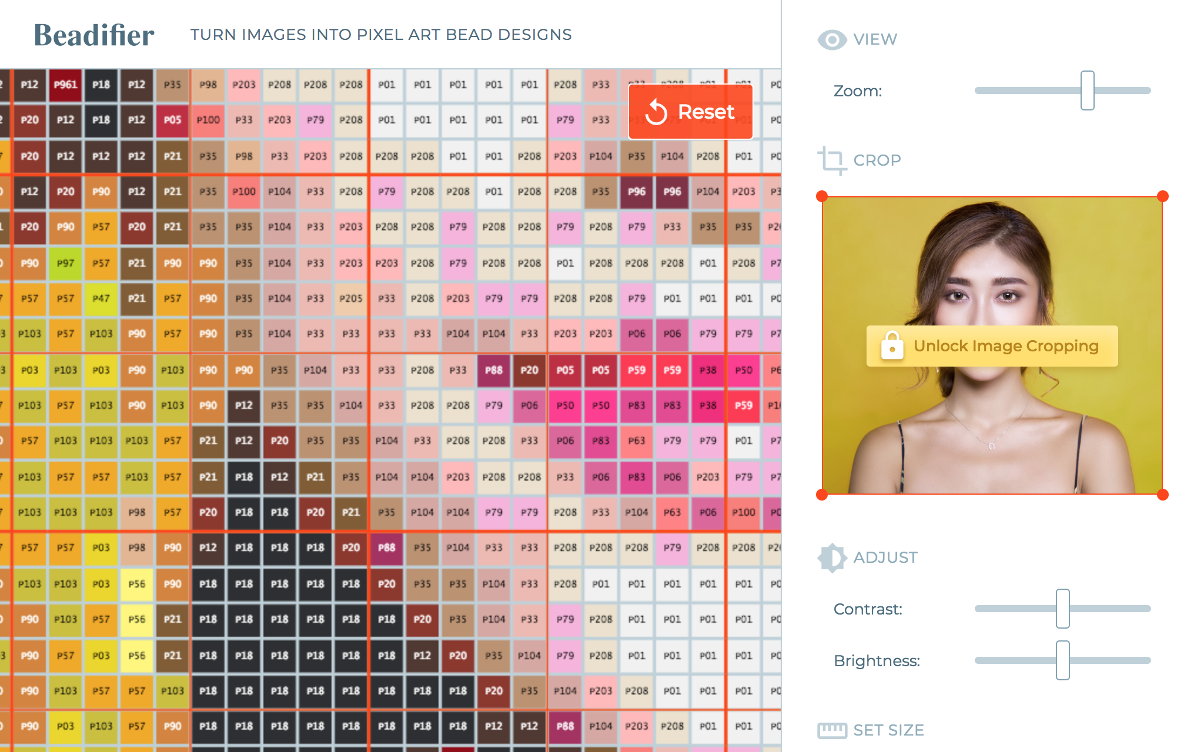The height and width of the screenshot is (752, 1204).
Task: Click the bottom-right crop corner handle
Action: pyautogui.click(x=1162, y=495)
